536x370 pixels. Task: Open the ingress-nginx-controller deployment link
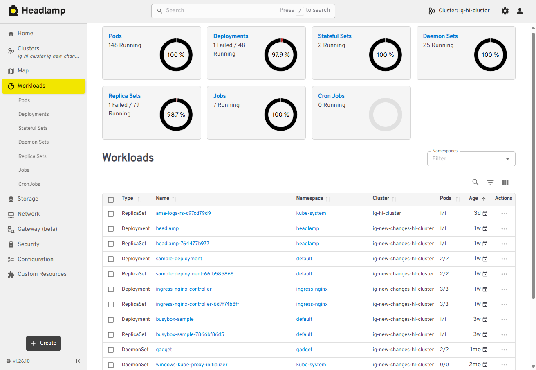184,289
